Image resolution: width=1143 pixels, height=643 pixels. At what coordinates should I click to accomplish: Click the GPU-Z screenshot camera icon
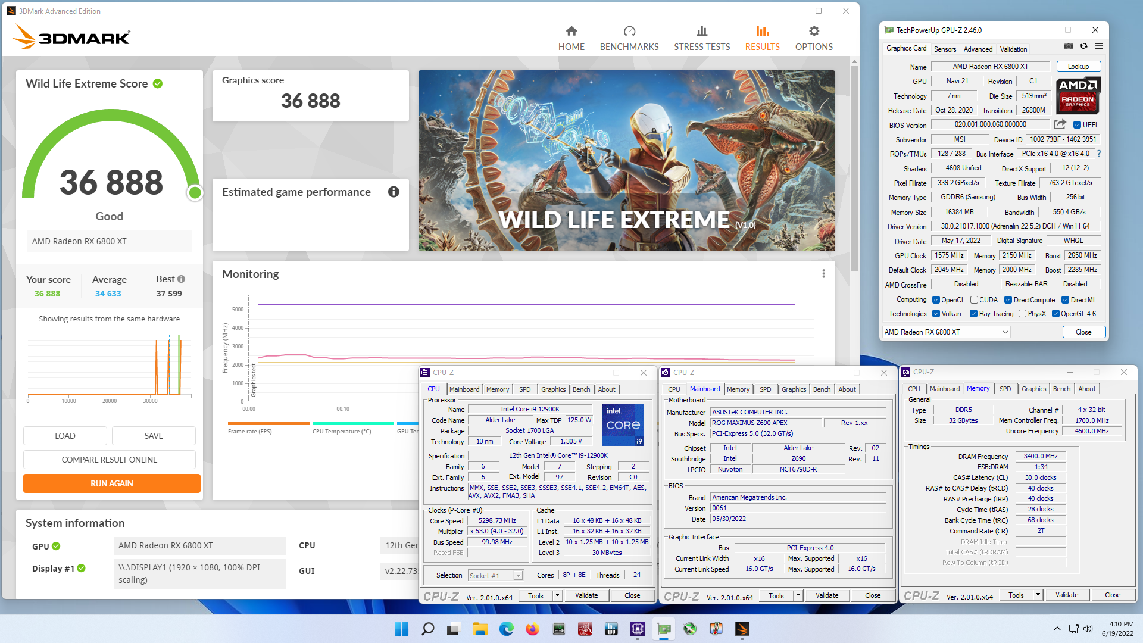(x=1069, y=46)
